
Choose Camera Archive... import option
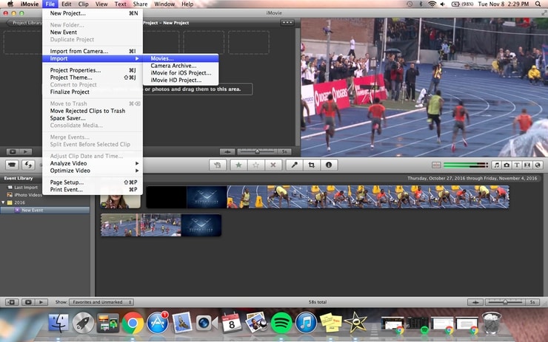click(181, 66)
